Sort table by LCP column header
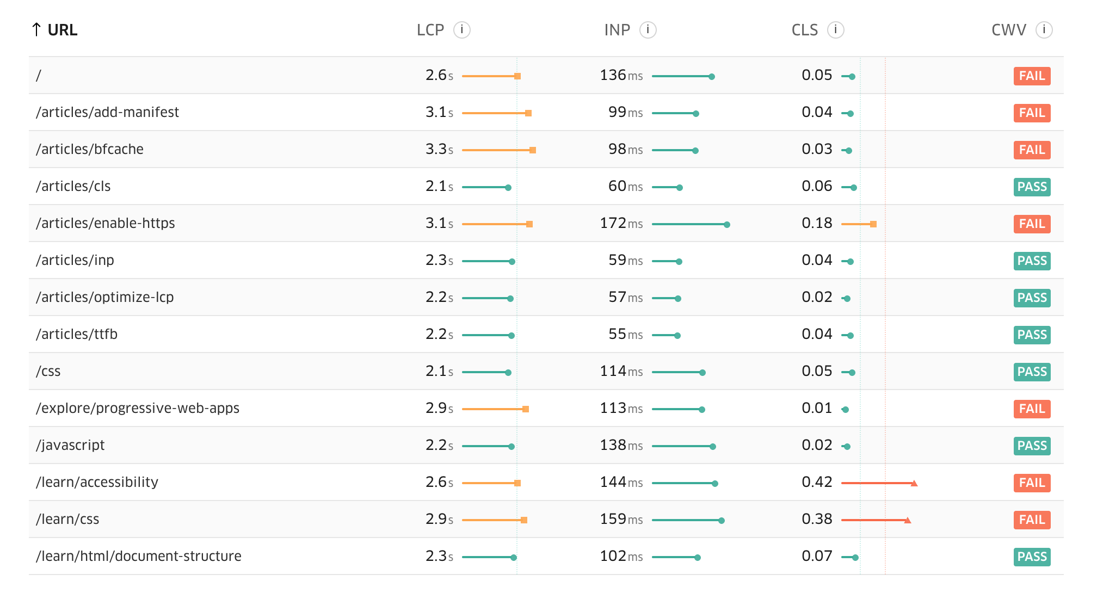This screenshot has height=593, width=1097. pyautogui.click(x=430, y=30)
